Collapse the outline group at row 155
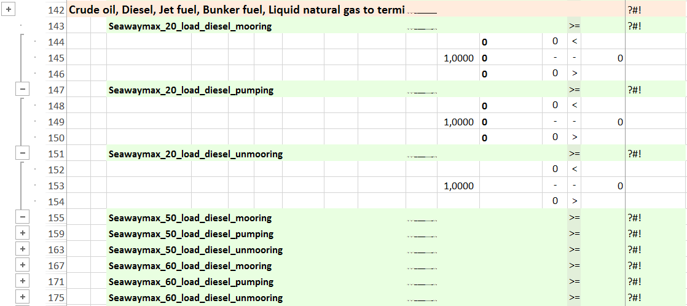 [x=22, y=218]
